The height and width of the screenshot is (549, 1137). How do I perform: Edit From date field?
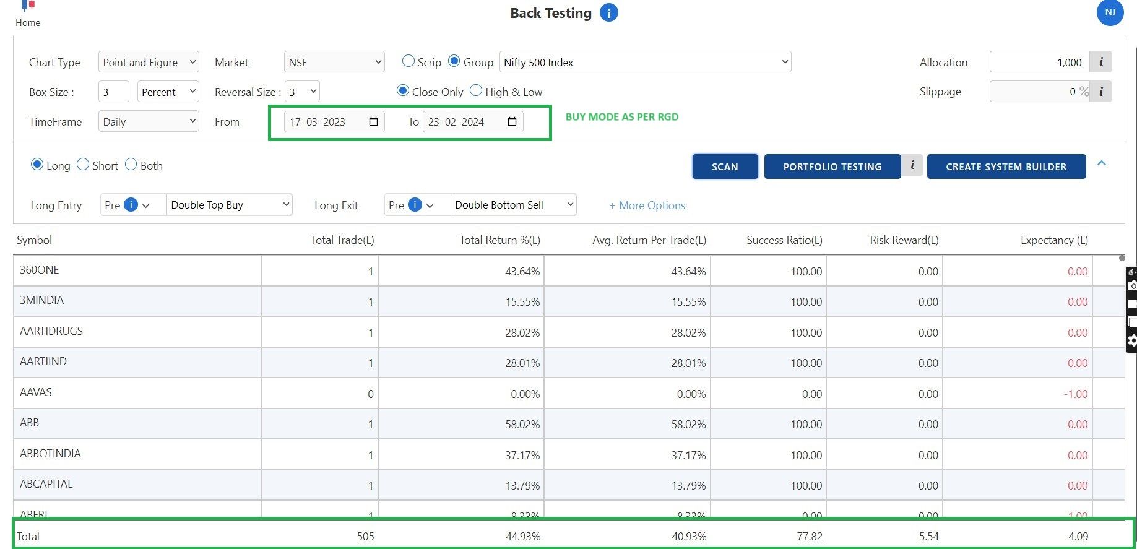(x=334, y=122)
